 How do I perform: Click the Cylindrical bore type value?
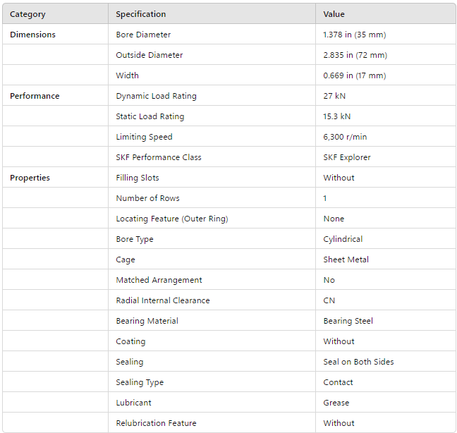343,239
